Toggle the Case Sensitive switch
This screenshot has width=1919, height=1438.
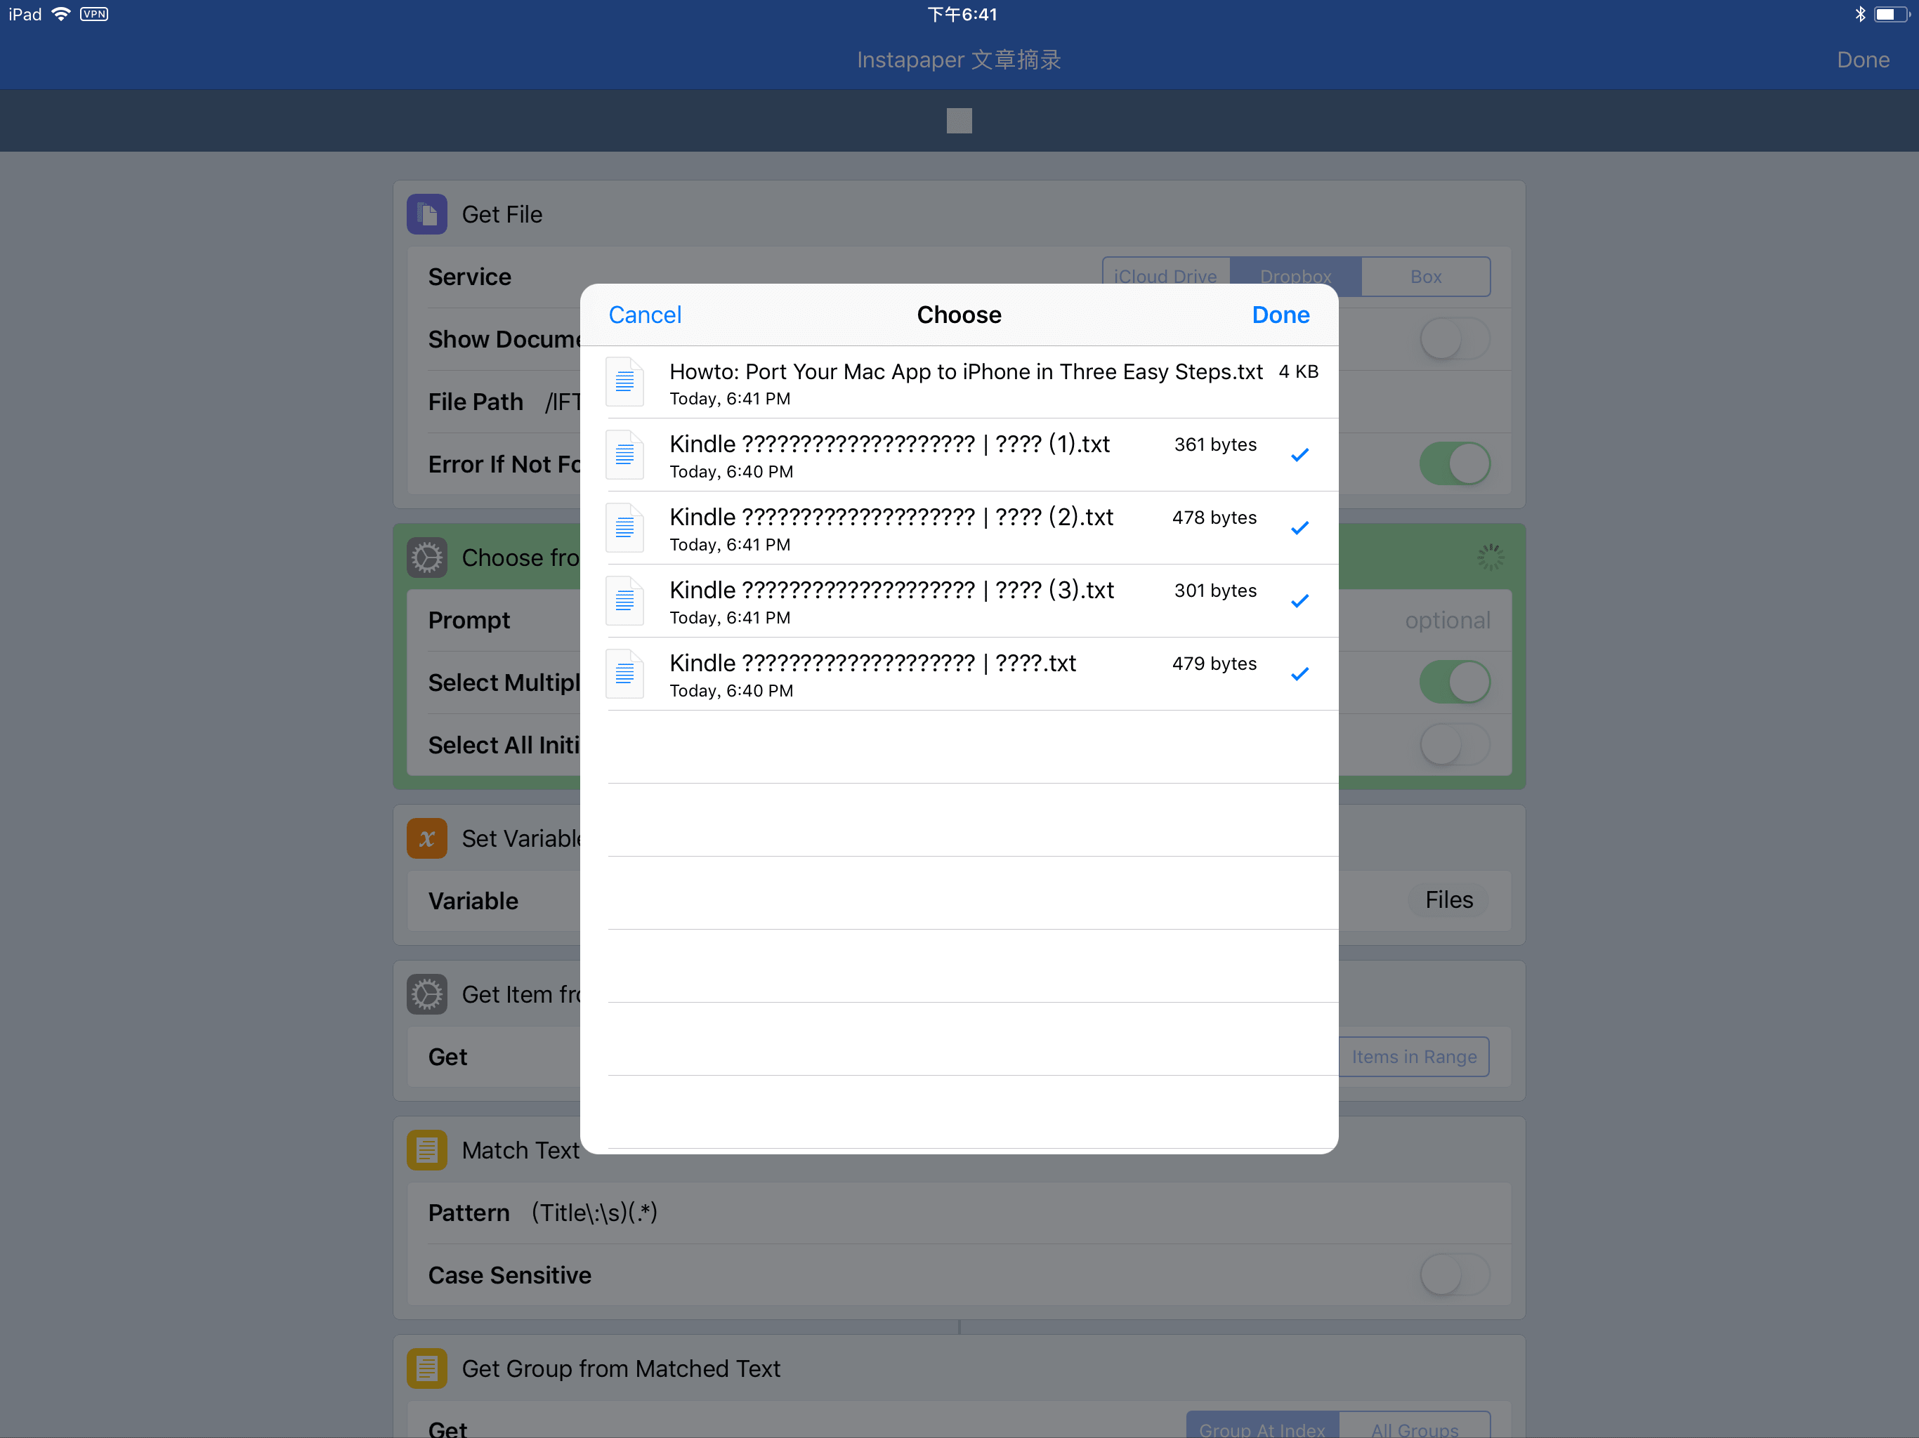pos(1454,1275)
